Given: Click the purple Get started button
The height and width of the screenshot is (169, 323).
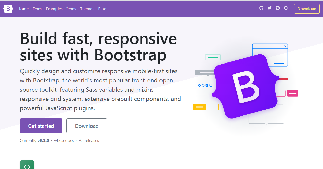Looking at the screenshot, I should [41, 126].
